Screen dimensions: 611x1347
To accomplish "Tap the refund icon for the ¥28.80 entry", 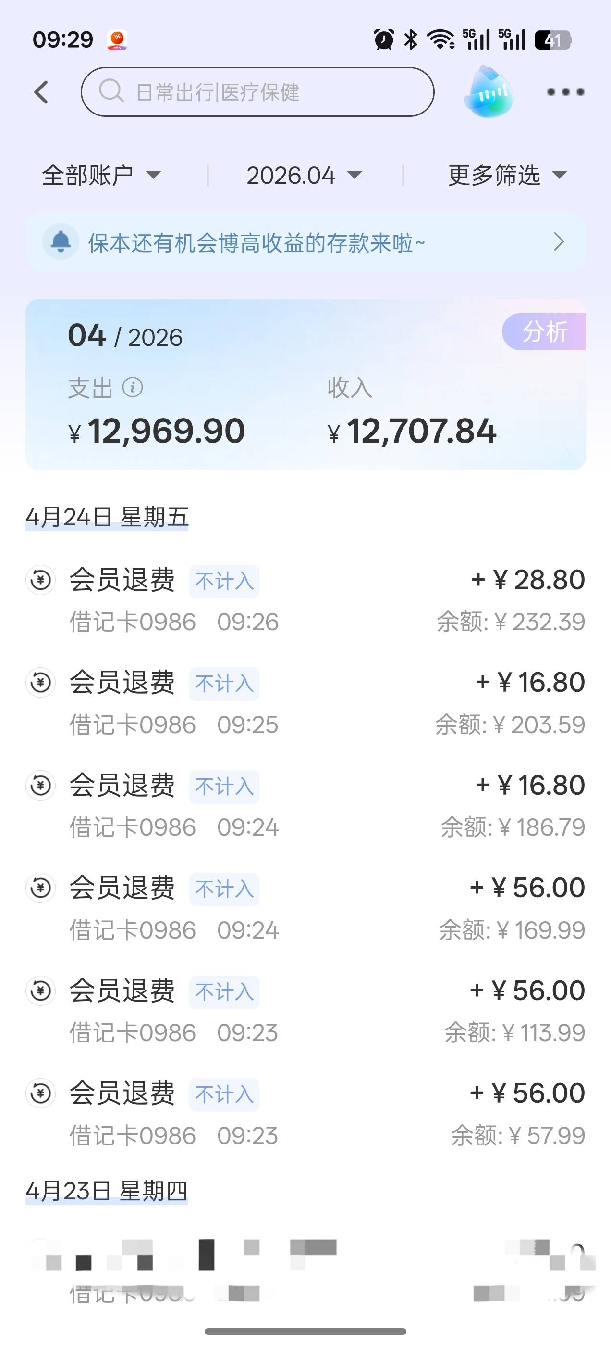I will [x=41, y=580].
